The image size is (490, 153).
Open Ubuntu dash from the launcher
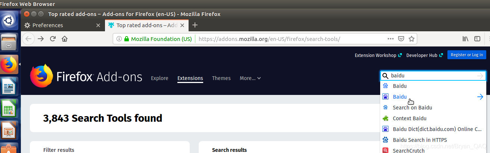8,21
